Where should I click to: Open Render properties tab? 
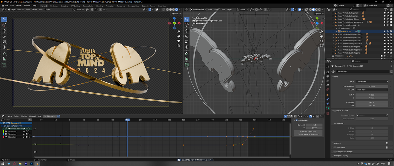pyautogui.click(x=328, y=72)
